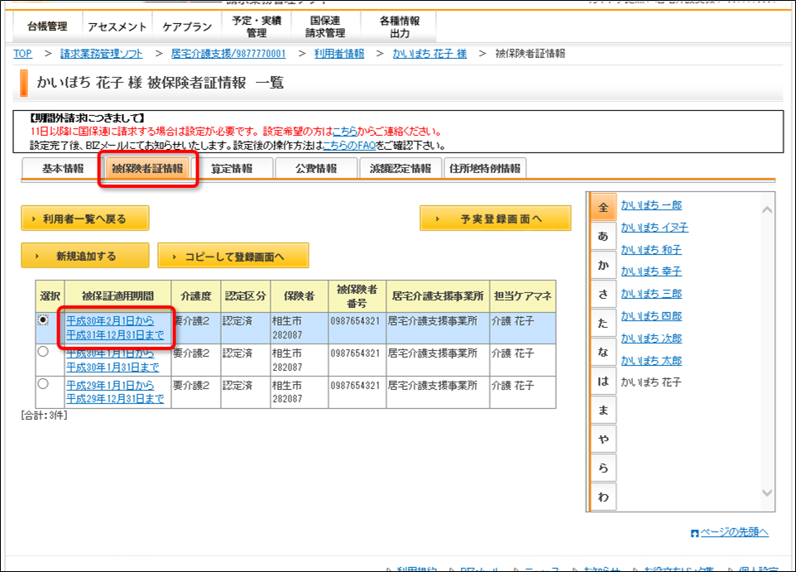Open the 台帳管理 menu

(x=47, y=26)
